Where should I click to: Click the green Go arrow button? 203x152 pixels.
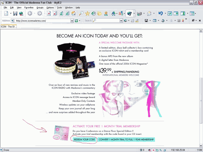(x=76, y=21)
